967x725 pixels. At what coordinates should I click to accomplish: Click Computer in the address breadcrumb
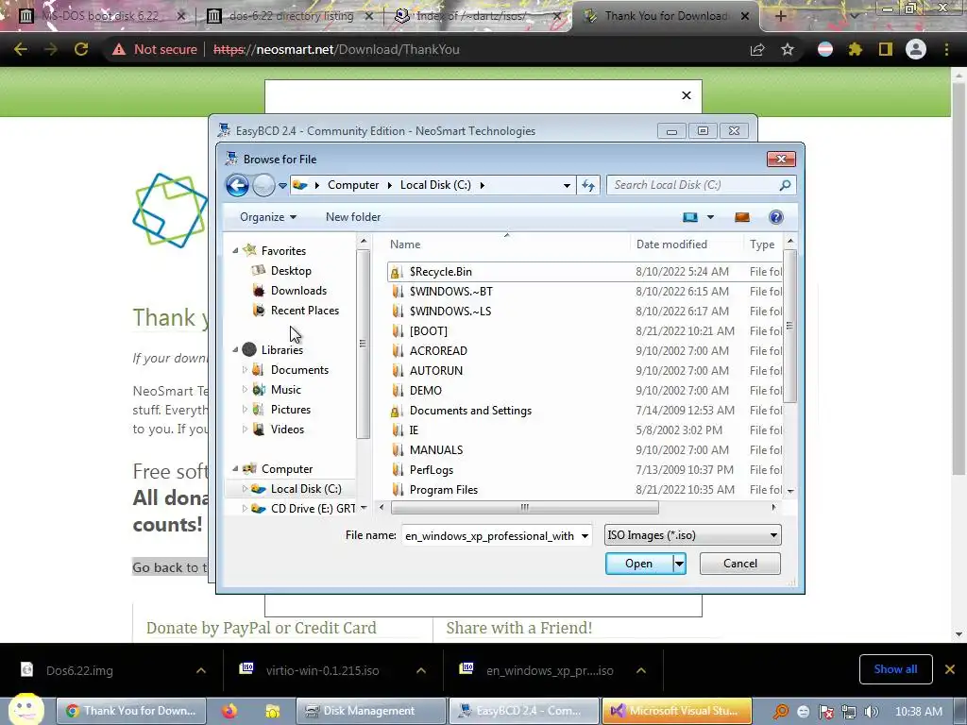(353, 185)
